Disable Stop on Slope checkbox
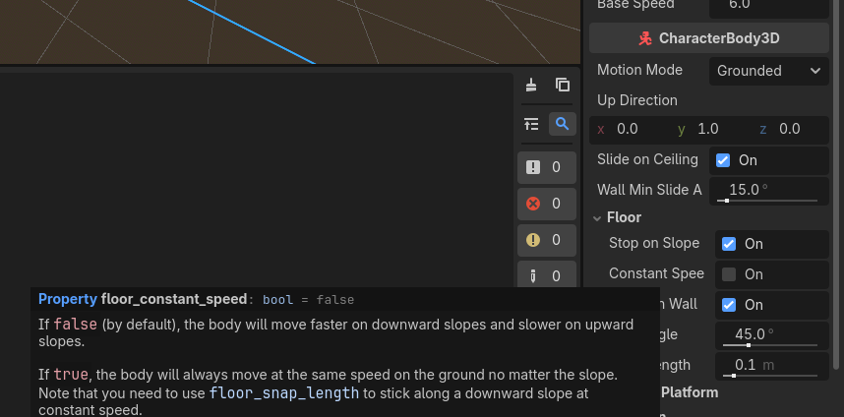The width and height of the screenshot is (844, 417). tap(729, 244)
